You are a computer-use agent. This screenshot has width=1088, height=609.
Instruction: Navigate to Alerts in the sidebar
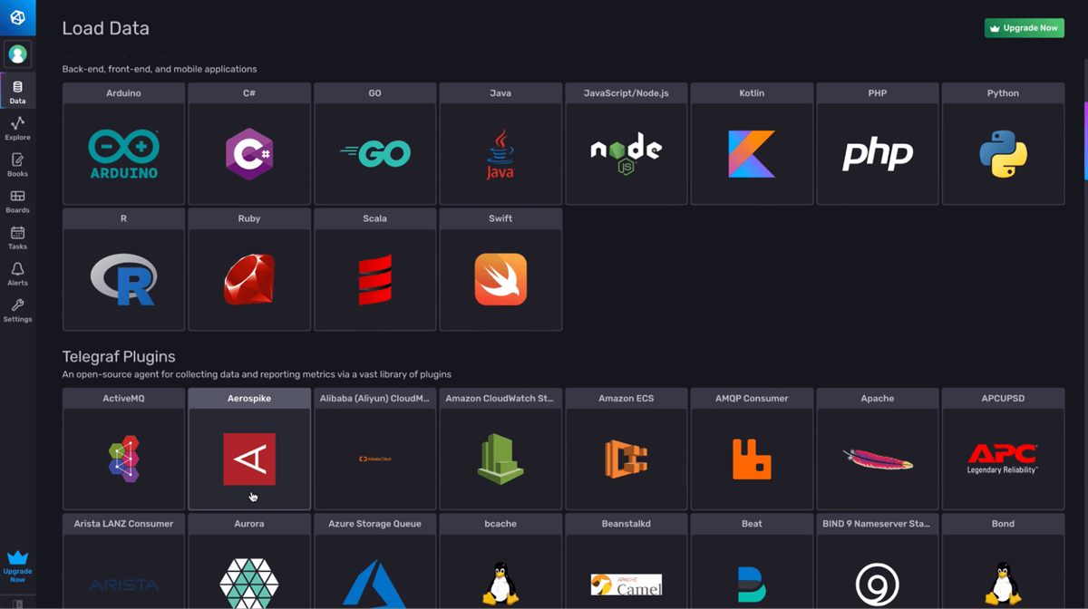(x=17, y=274)
